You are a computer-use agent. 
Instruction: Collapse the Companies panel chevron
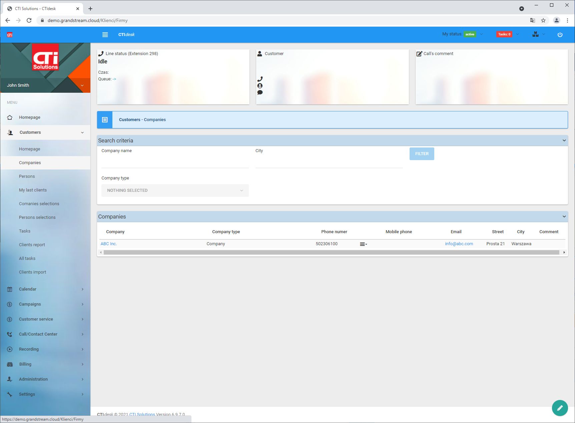click(x=564, y=217)
